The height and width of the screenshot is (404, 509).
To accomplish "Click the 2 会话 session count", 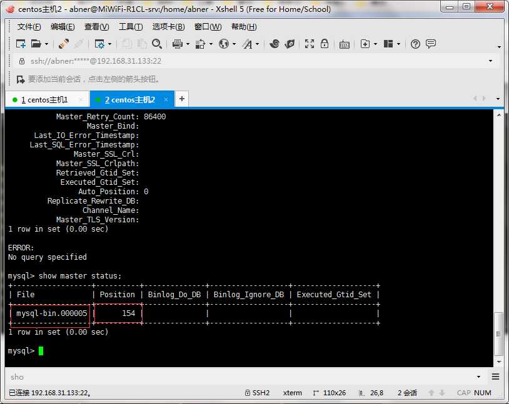I will [407, 393].
